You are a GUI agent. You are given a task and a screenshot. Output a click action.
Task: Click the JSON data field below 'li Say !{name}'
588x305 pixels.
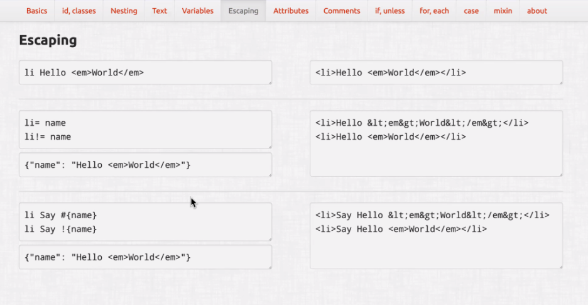click(x=146, y=257)
